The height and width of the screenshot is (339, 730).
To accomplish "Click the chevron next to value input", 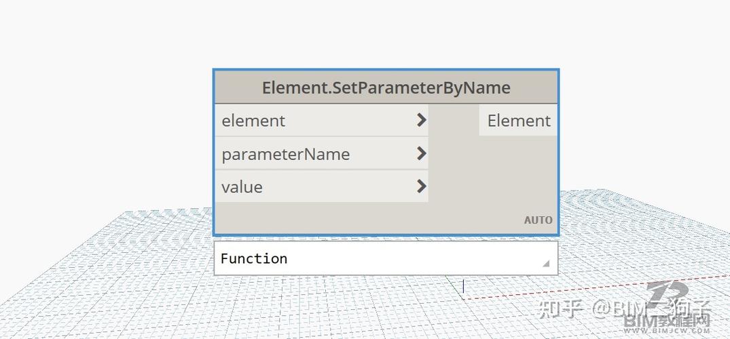I will pyautogui.click(x=421, y=186).
